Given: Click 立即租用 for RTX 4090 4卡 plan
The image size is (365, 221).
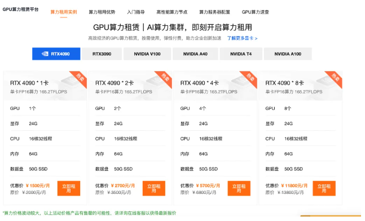Looking at the screenshot, I should tap(239, 188).
